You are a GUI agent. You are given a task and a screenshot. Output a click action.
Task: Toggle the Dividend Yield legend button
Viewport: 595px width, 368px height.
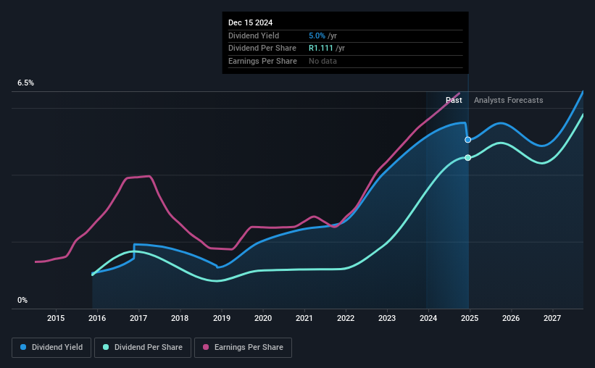pos(51,348)
